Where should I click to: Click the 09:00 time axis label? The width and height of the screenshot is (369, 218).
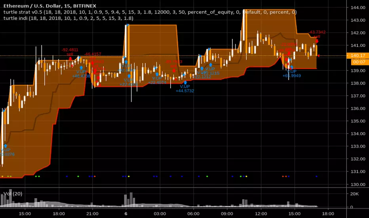pyautogui.click(x=227, y=214)
